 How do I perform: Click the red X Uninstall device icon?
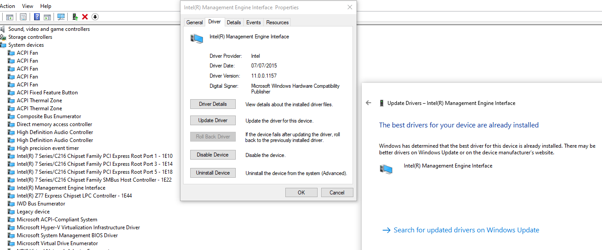tap(85, 17)
